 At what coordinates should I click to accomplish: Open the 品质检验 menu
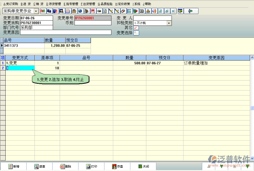[105, 4]
